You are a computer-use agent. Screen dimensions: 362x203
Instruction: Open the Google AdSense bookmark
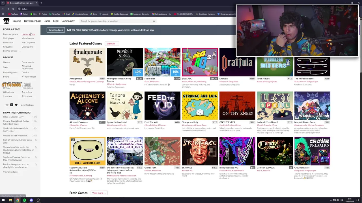80,14
